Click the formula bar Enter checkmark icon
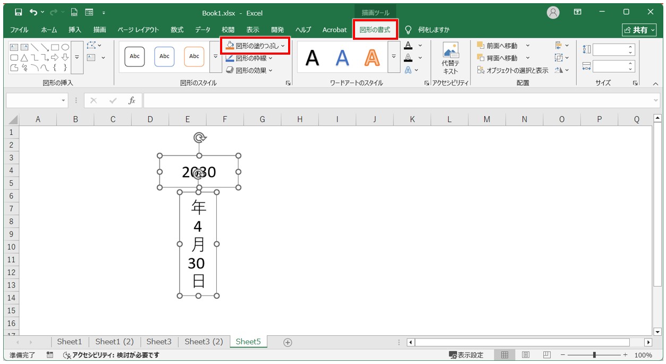666x364 pixels. [113, 100]
